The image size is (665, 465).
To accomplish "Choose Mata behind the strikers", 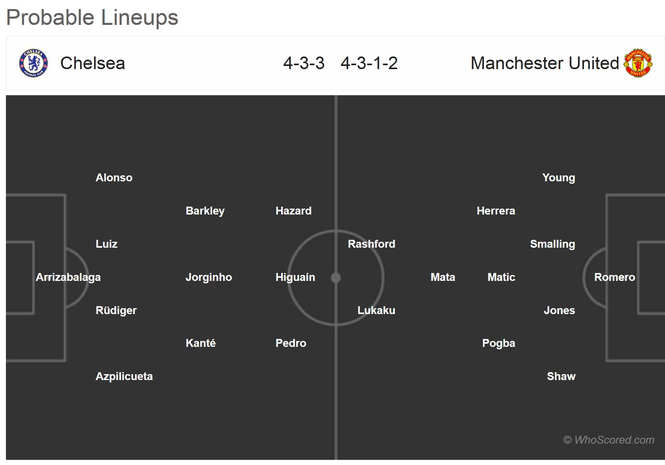I will pyautogui.click(x=443, y=277).
